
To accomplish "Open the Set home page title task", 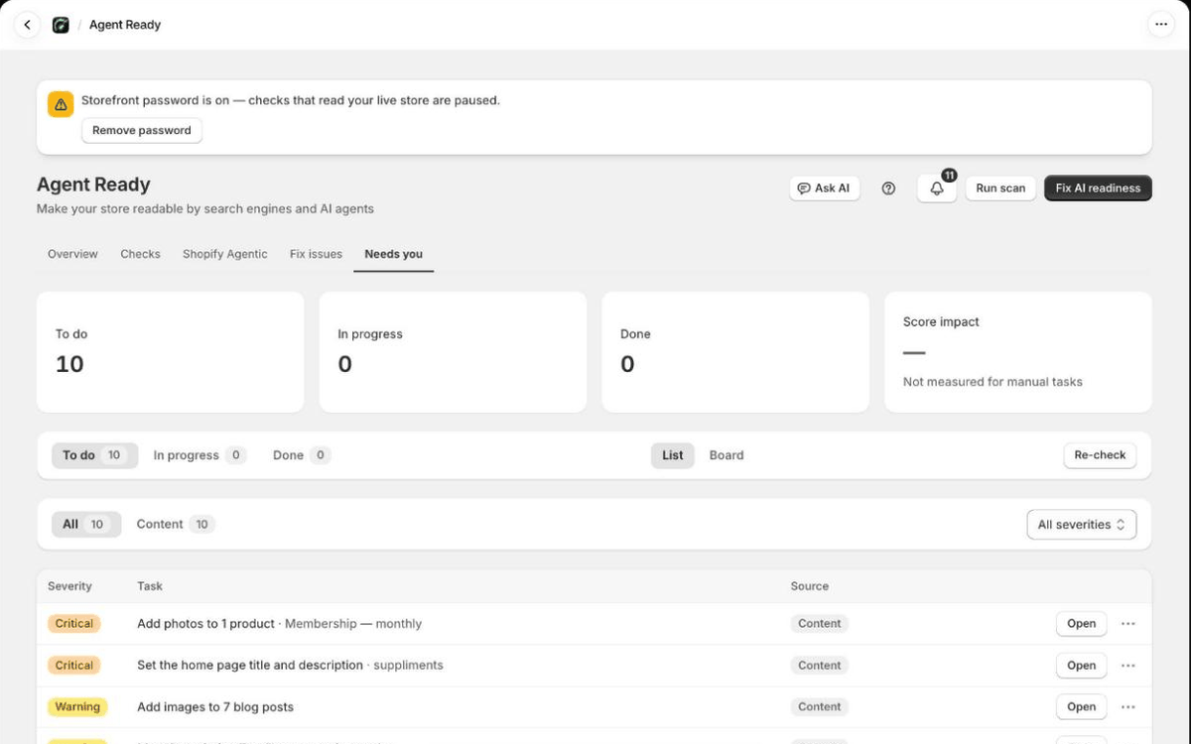I will coord(1081,666).
